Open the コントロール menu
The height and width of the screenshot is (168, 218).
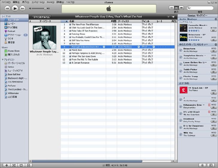tap(38, 2)
